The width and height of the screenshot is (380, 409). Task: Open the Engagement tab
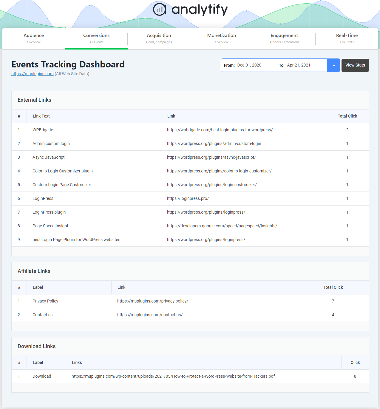click(284, 38)
